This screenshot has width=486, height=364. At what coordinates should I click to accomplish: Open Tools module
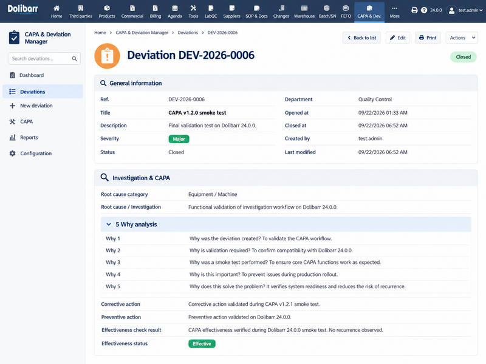[193, 12]
